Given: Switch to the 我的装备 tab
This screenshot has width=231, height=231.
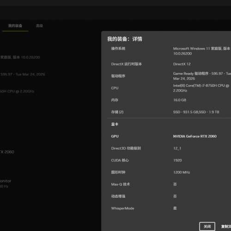Looking at the screenshot, I should pyautogui.click(x=15, y=26).
